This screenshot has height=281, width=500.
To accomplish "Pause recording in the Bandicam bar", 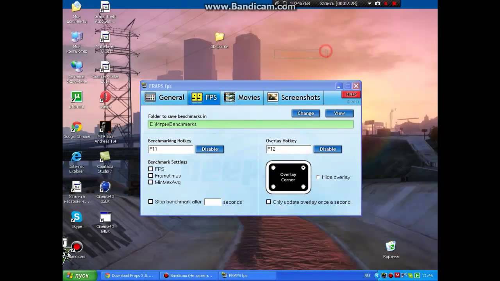I will coord(386,4).
